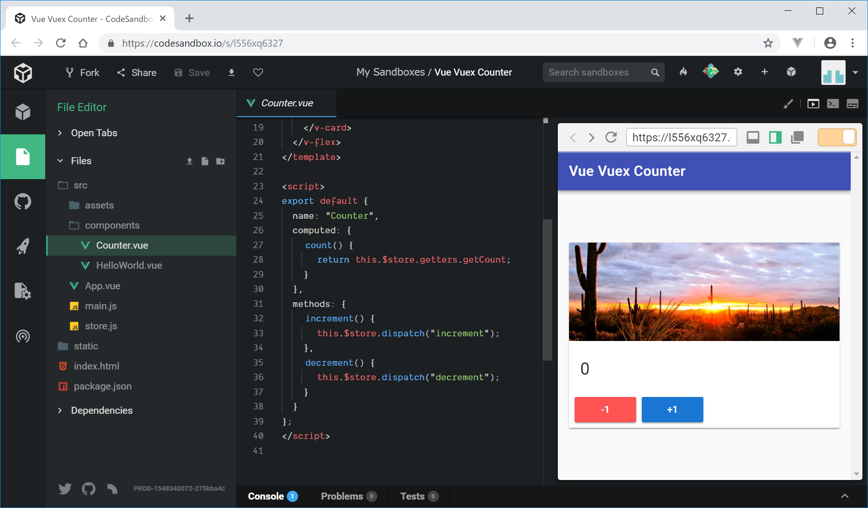
Task: Fork this sandbox
Action: tap(83, 72)
